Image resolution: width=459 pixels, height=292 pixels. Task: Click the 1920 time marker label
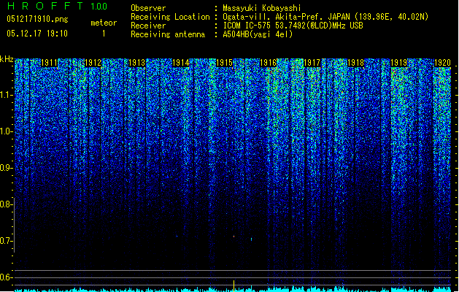tap(442, 63)
